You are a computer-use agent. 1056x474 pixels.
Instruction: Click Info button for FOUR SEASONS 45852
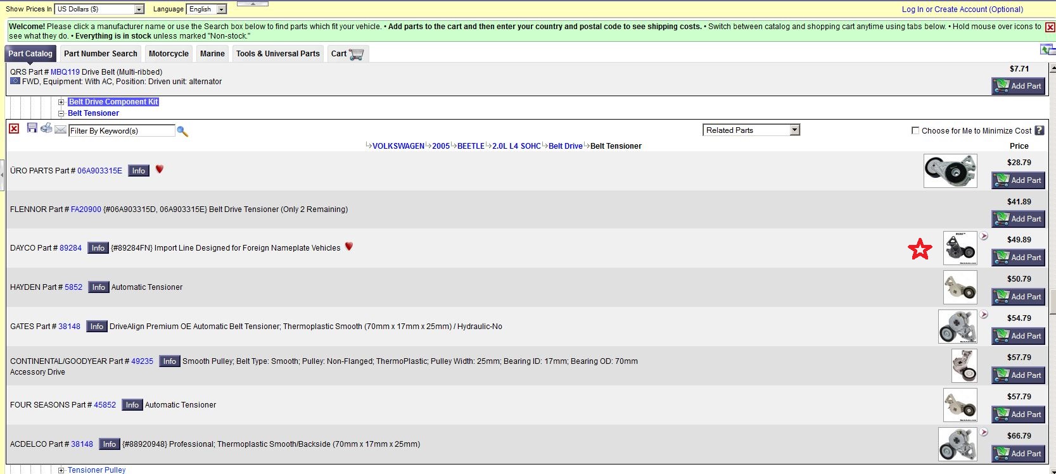132,405
